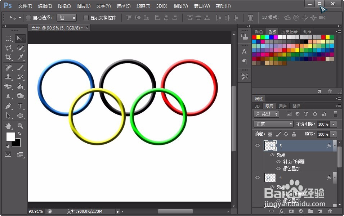Image resolution: width=344 pixels, height=216 pixels.
Task: Click the background black color swatch
Action: [x=18, y=144]
